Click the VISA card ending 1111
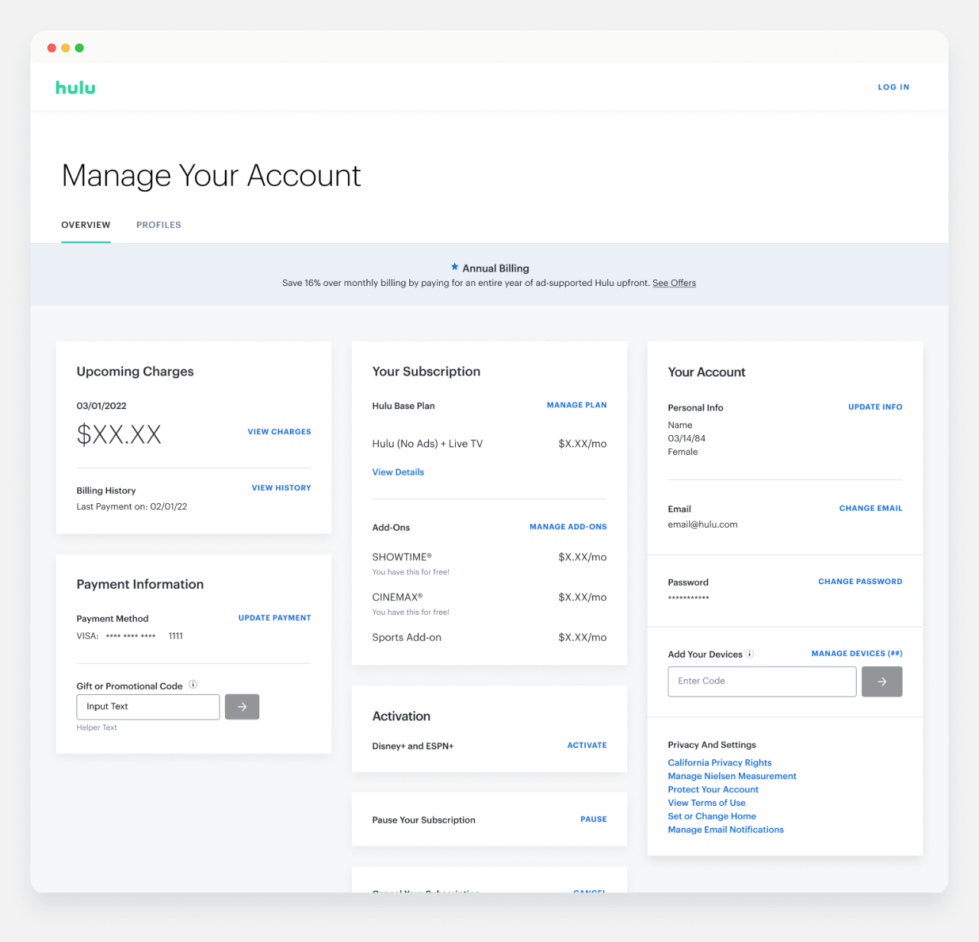The height and width of the screenshot is (942, 979). pyautogui.click(x=130, y=636)
